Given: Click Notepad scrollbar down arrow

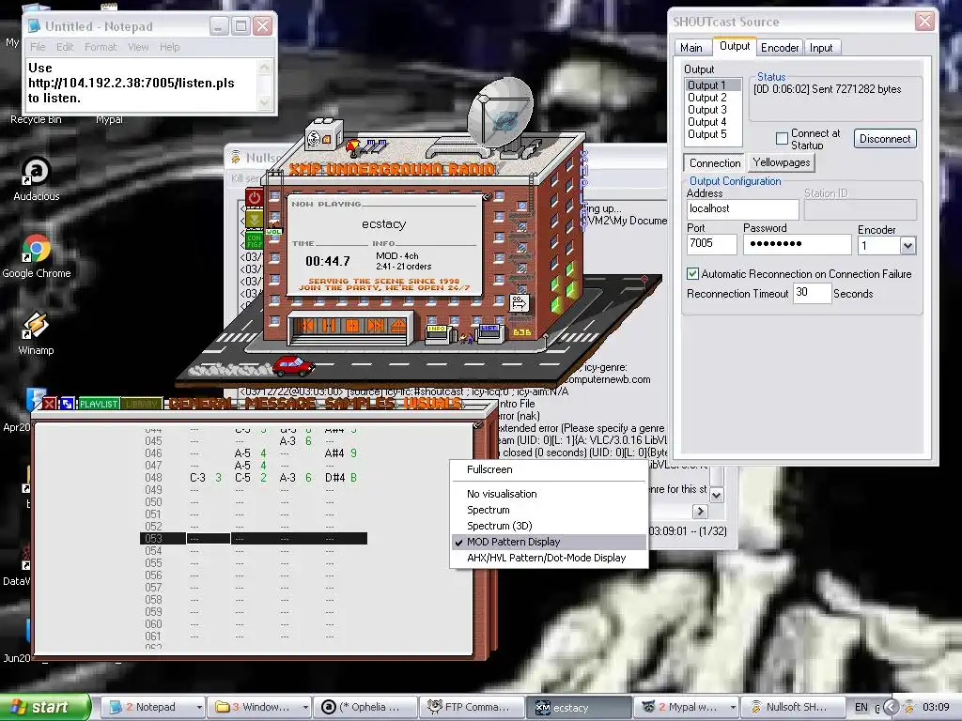Looking at the screenshot, I should [264, 102].
